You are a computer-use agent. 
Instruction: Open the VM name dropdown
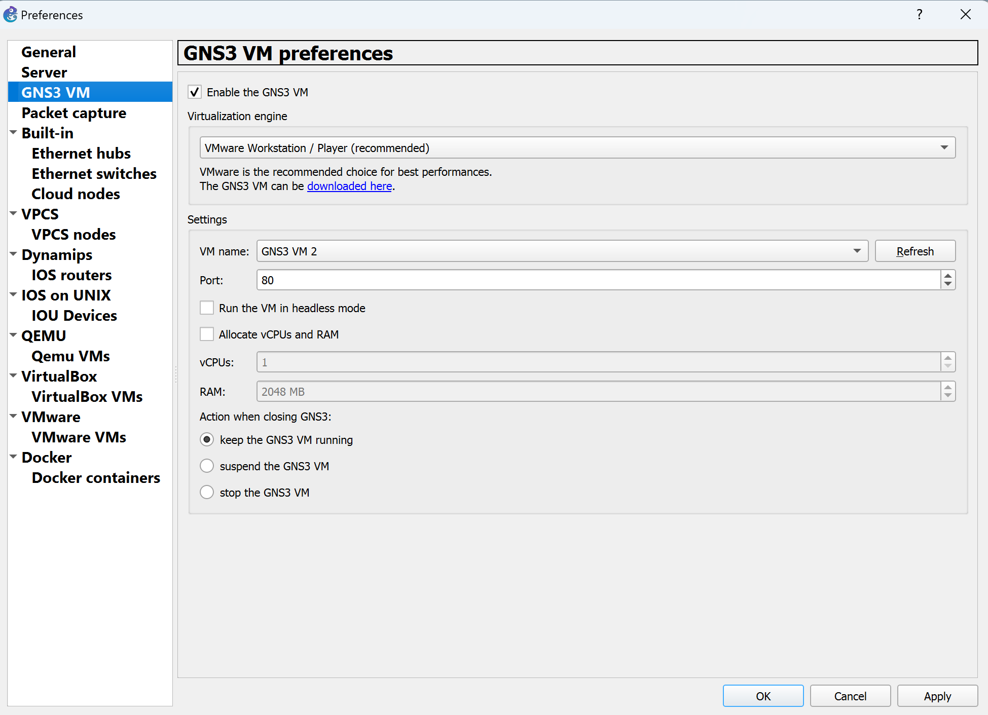pos(857,251)
